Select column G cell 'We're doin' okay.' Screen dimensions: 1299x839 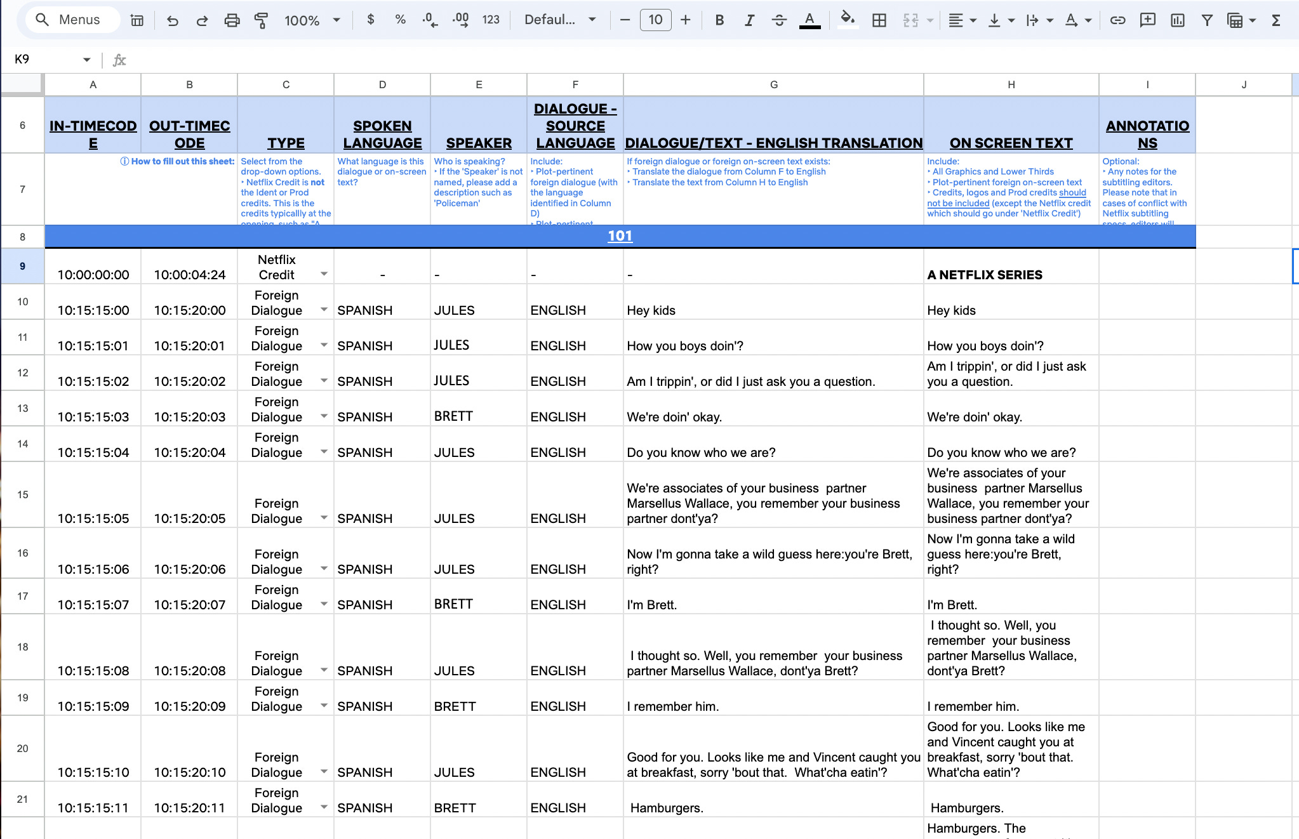[x=773, y=408]
